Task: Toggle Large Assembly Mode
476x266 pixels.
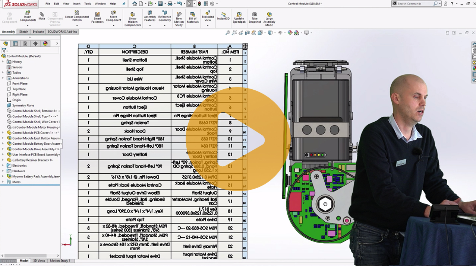Action: [269, 19]
